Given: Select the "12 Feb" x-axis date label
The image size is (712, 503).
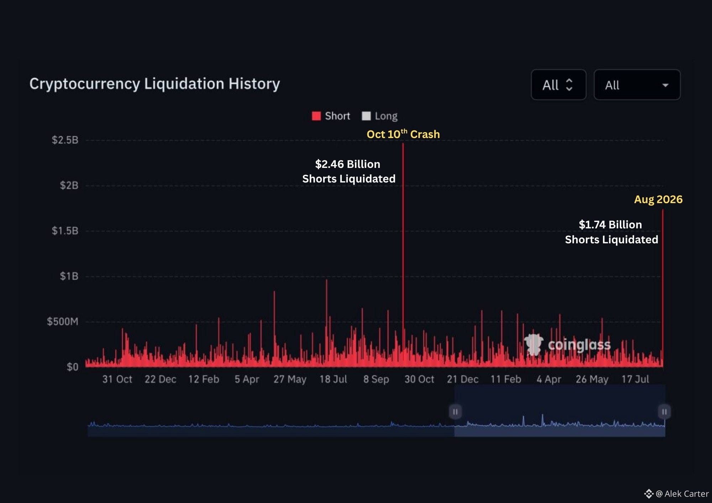Looking at the screenshot, I should [x=204, y=379].
